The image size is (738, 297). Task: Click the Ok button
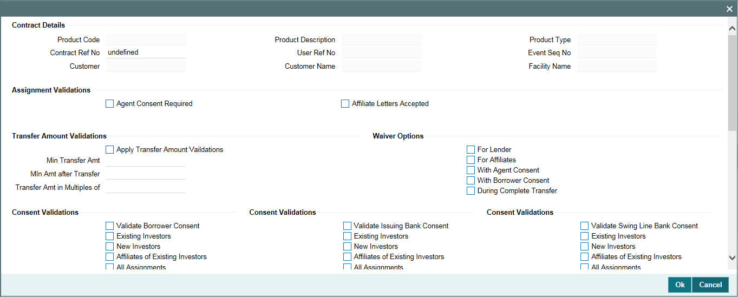click(x=680, y=285)
